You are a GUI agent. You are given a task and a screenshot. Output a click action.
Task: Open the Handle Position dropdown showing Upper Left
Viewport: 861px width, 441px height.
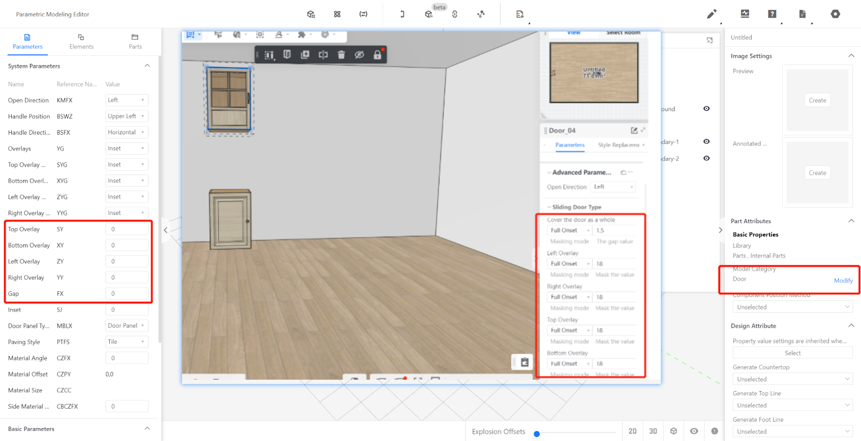(x=126, y=117)
